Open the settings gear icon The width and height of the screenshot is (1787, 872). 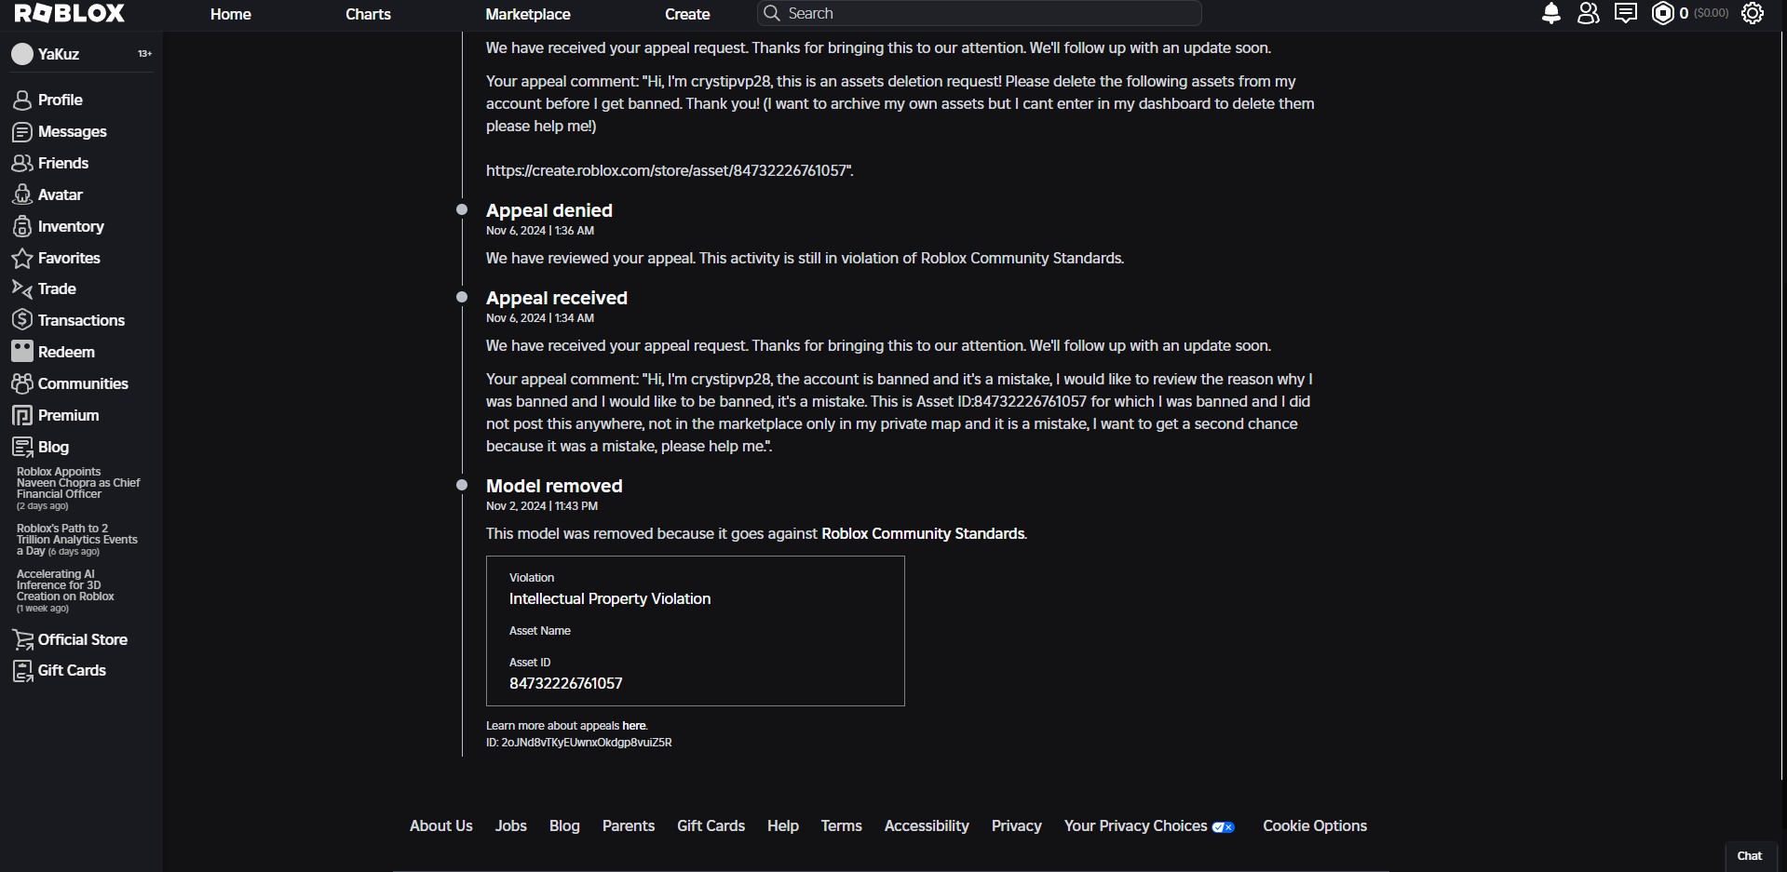[x=1752, y=13]
